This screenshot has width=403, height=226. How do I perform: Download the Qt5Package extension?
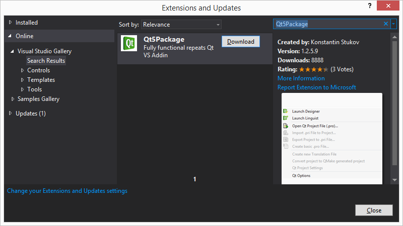coord(241,42)
